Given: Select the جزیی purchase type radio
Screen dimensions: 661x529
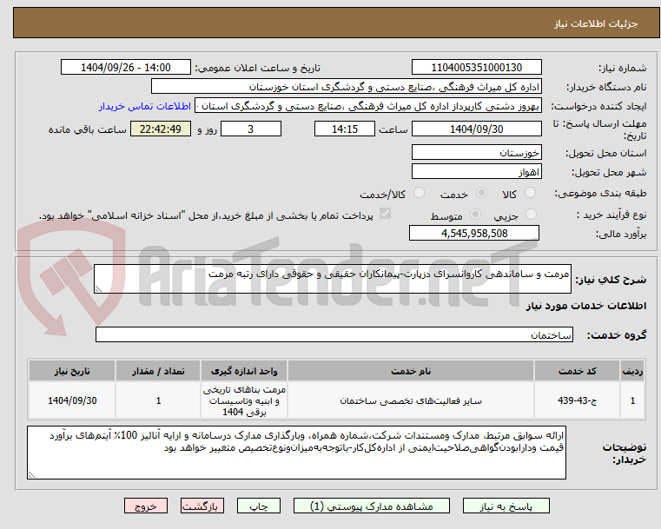Looking at the screenshot, I should (x=532, y=215).
